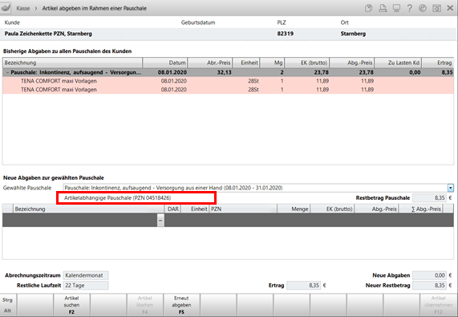The height and width of the screenshot is (317, 458).
Task: Click the Menge column header in lower table
Action: (x=294, y=209)
